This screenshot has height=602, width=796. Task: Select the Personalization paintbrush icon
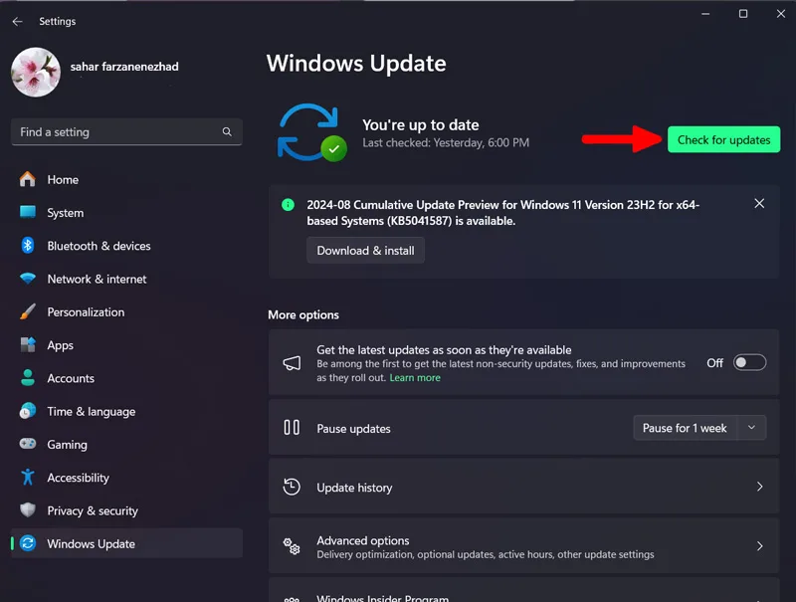28,311
